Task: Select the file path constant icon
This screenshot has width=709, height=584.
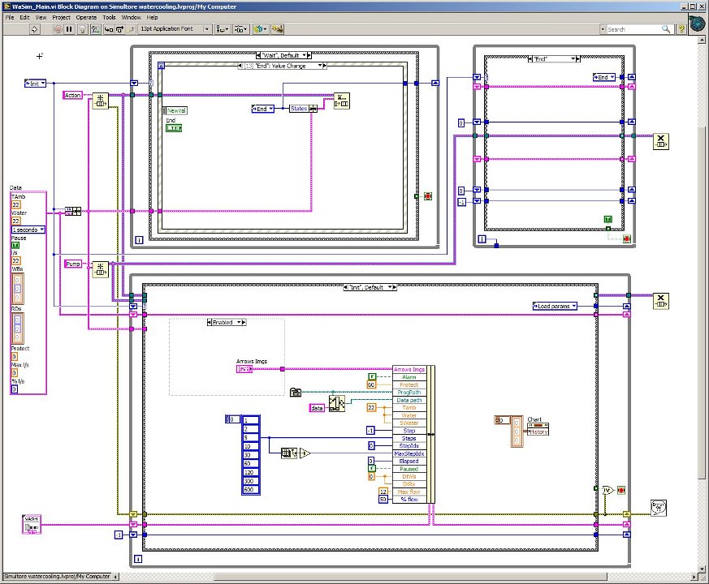Action: coord(296,392)
